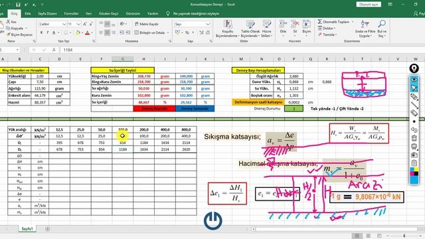The image size is (425, 239).
Task: Decrease indent in the alignment group
Action: (122, 33)
